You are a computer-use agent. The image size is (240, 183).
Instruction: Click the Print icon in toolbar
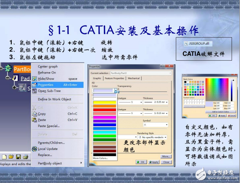pyautogui.click(x=25, y=157)
